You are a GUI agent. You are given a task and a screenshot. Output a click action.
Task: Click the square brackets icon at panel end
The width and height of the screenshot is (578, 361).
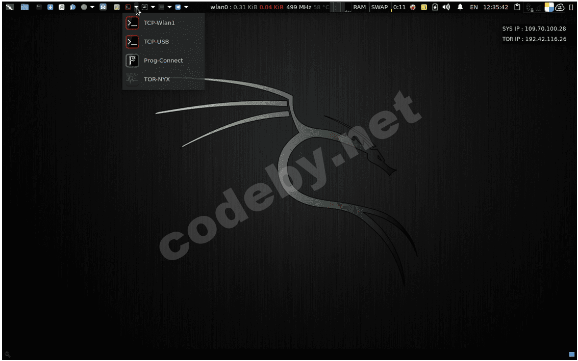[x=571, y=7]
